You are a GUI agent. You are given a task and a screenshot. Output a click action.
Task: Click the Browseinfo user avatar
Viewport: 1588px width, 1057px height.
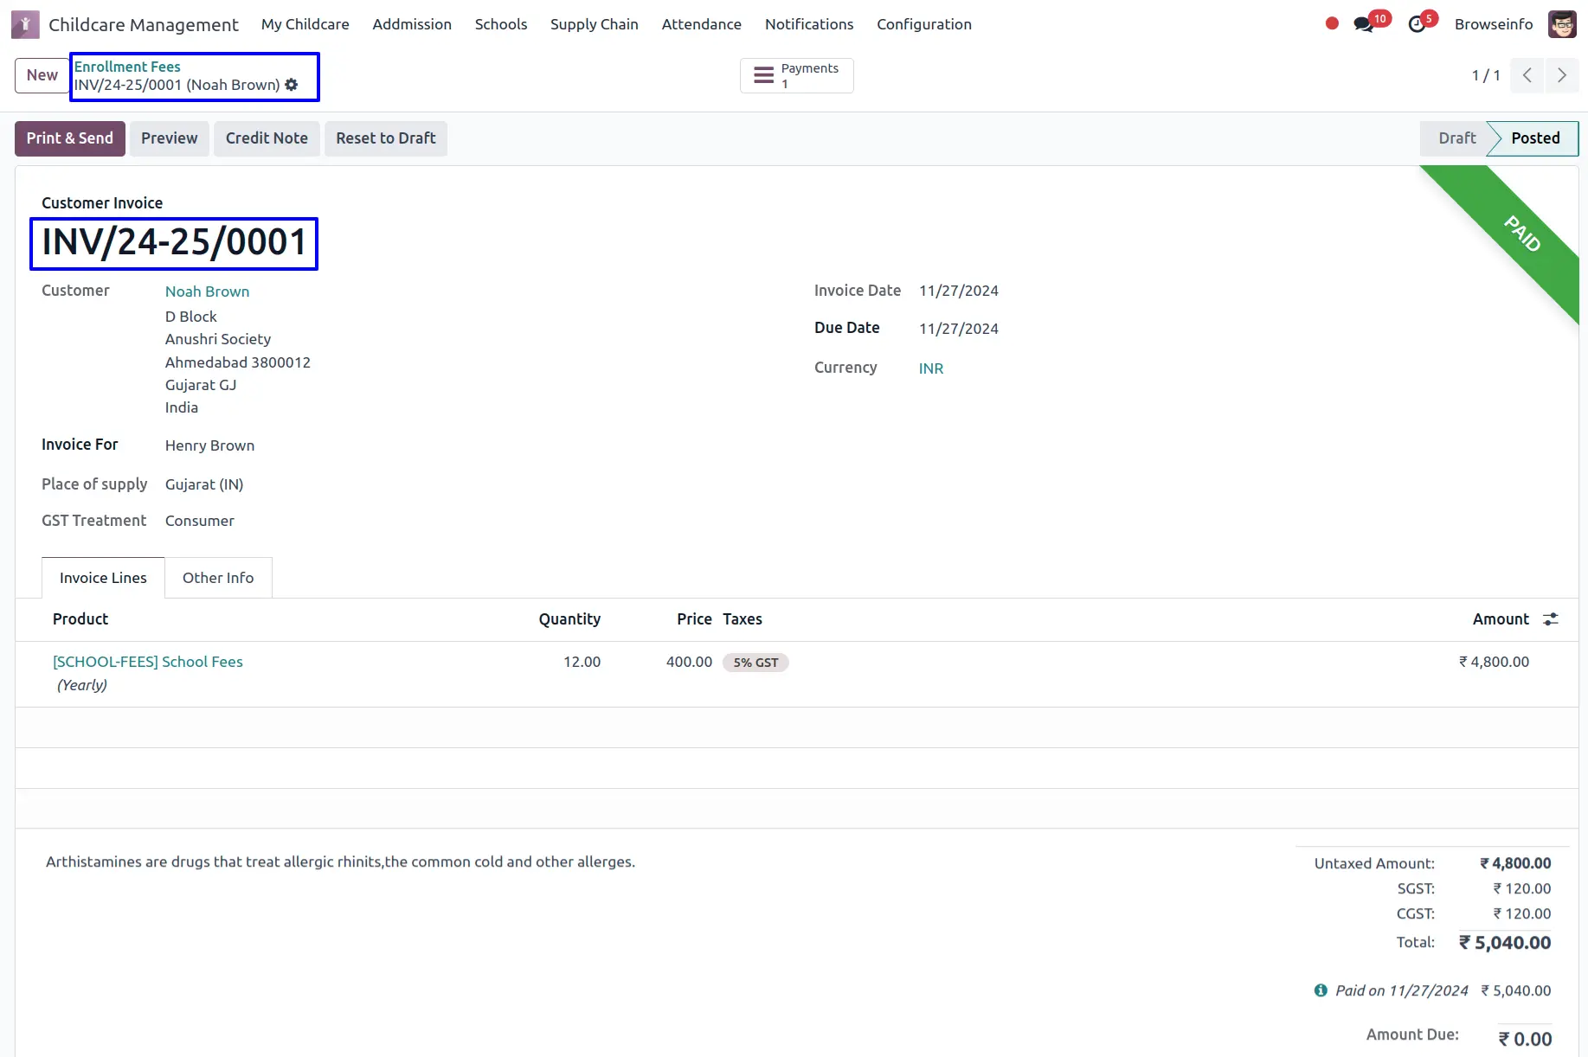(x=1561, y=24)
